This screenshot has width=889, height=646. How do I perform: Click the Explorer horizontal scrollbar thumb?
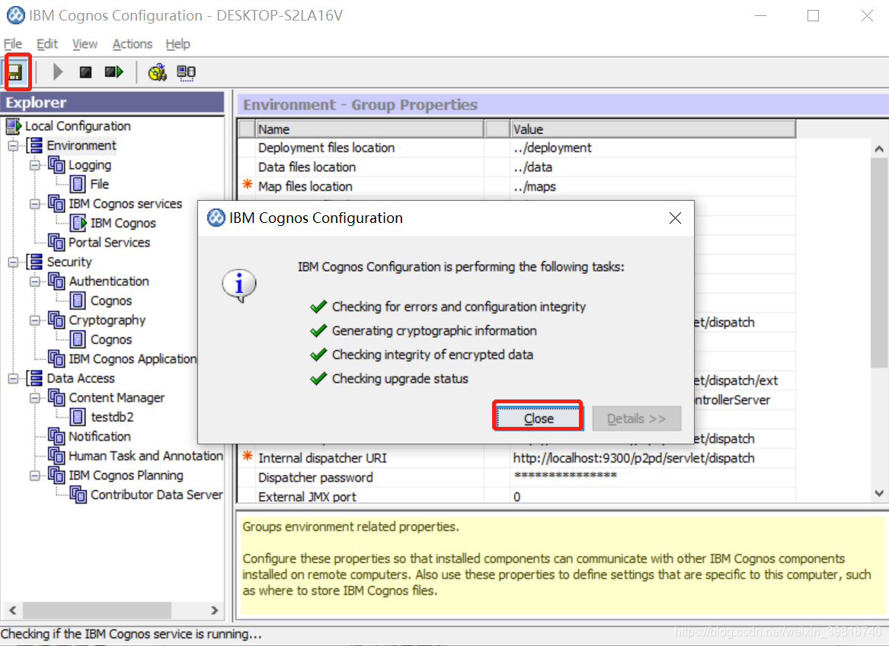98,610
